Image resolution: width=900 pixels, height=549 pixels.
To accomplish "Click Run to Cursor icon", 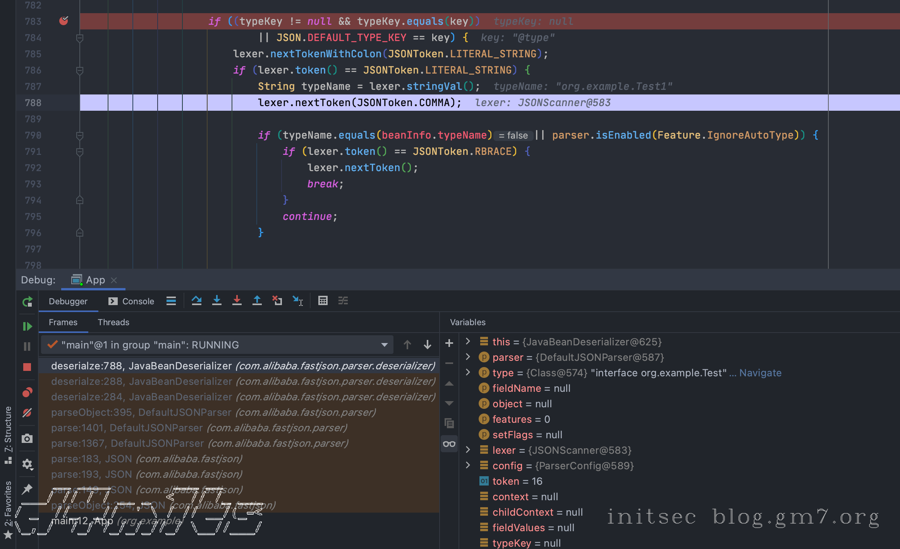I will point(297,301).
